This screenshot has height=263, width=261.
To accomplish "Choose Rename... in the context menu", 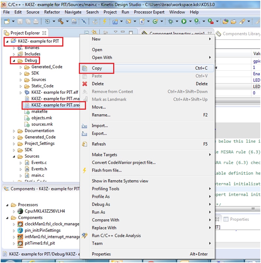I will pyautogui.click(x=147, y=115).
